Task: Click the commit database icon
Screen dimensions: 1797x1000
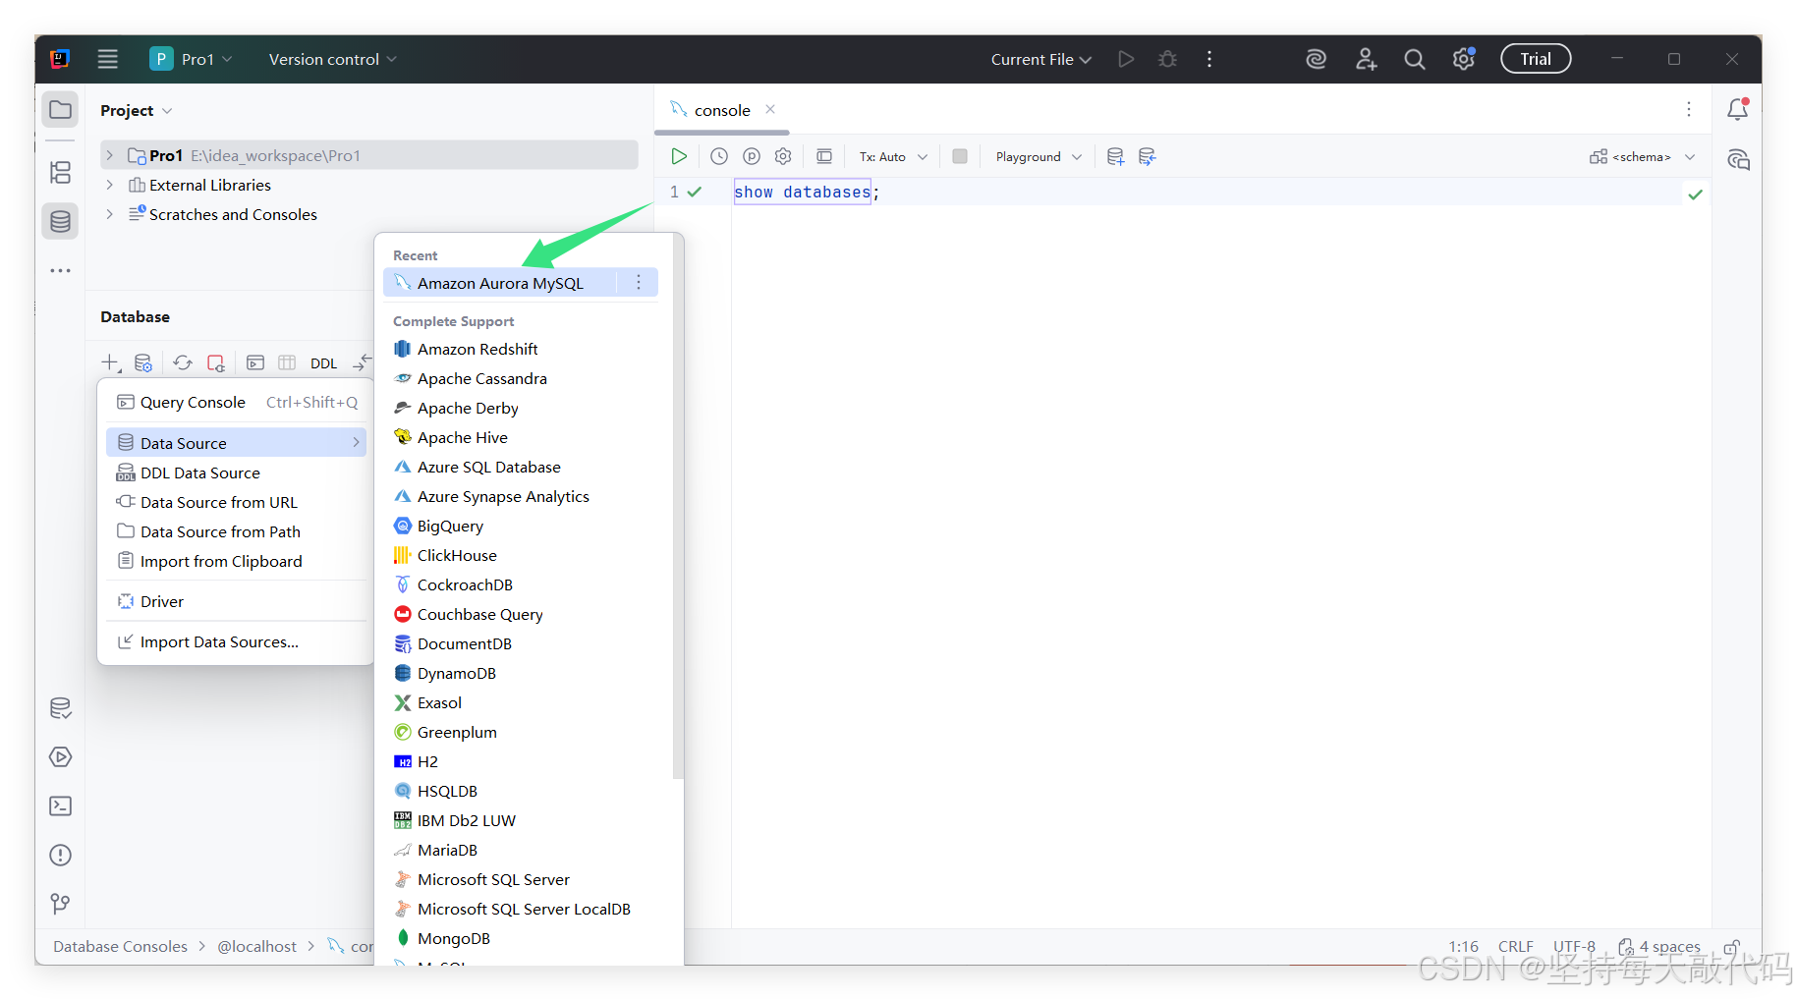Action: click(x=1115, y=156)
